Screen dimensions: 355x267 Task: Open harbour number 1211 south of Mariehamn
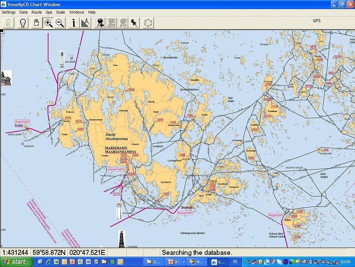[x=116, y=193]
